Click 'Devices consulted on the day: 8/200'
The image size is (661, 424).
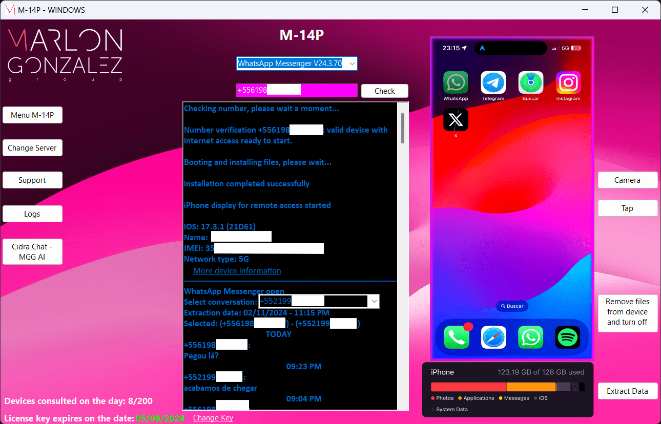pos(78,401)
